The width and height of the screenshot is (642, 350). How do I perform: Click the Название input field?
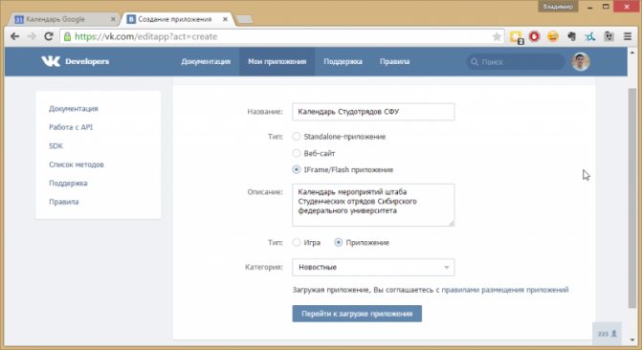click(x=373, y=112)
